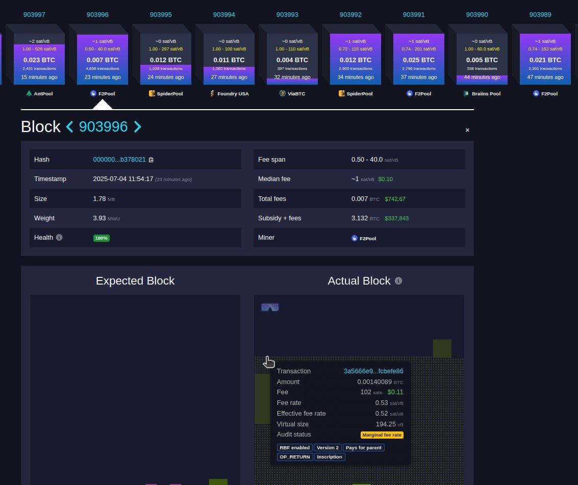Click the F2Pool icon in Miner row
The width and height of the screenshot is (578, 485).
click(355, 239)
